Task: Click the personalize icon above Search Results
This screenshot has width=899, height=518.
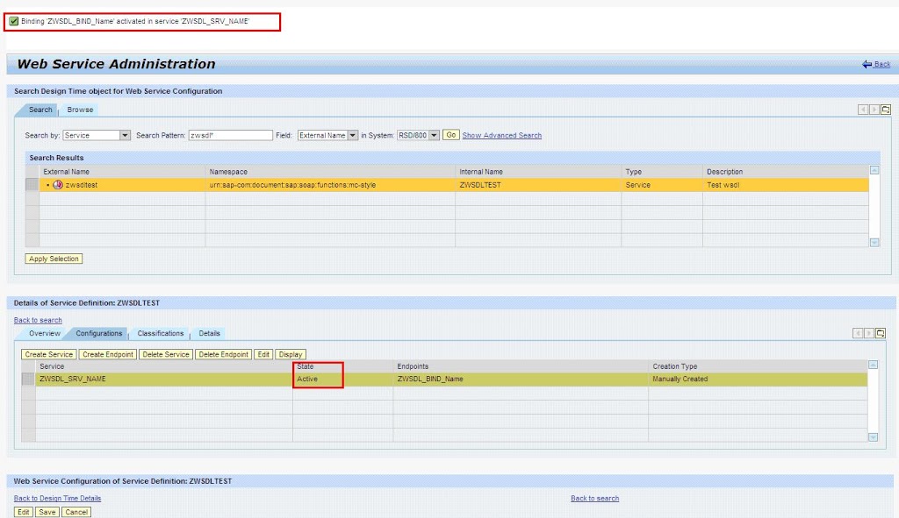Action: [x=886, y=110]
